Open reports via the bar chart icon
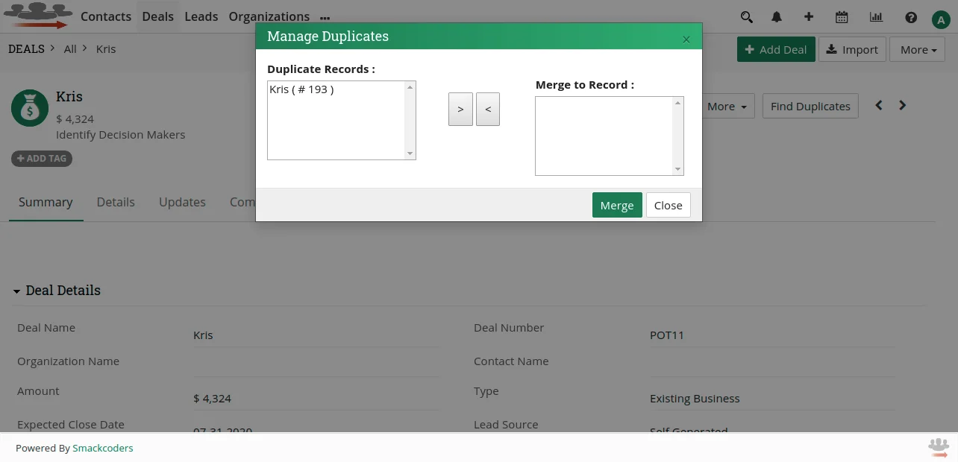This screenshot has height=462, width=958. (x=876, y=16)
